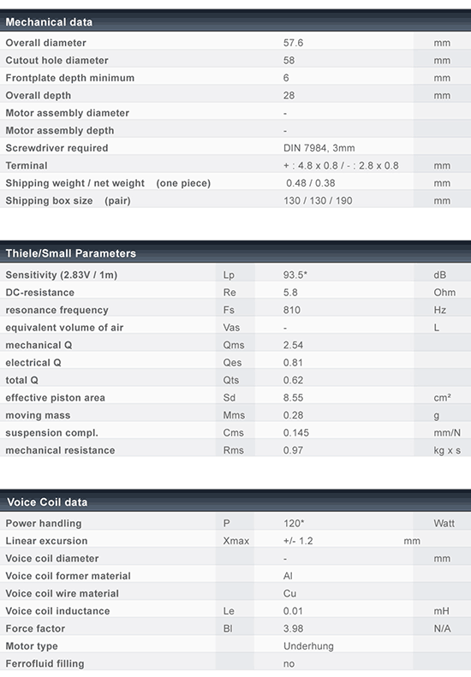Select the Screwdriver required value DIN 7984, 3mm
Screen dimensions: 471x677
(x=319, y=148)
